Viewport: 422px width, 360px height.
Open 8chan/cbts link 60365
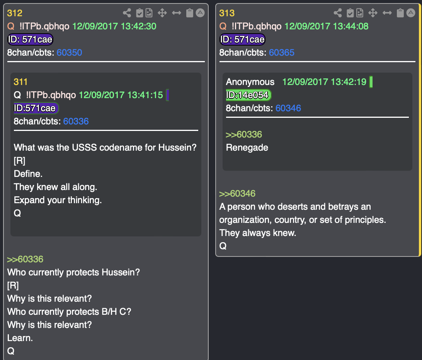click(x=281, y=53)
